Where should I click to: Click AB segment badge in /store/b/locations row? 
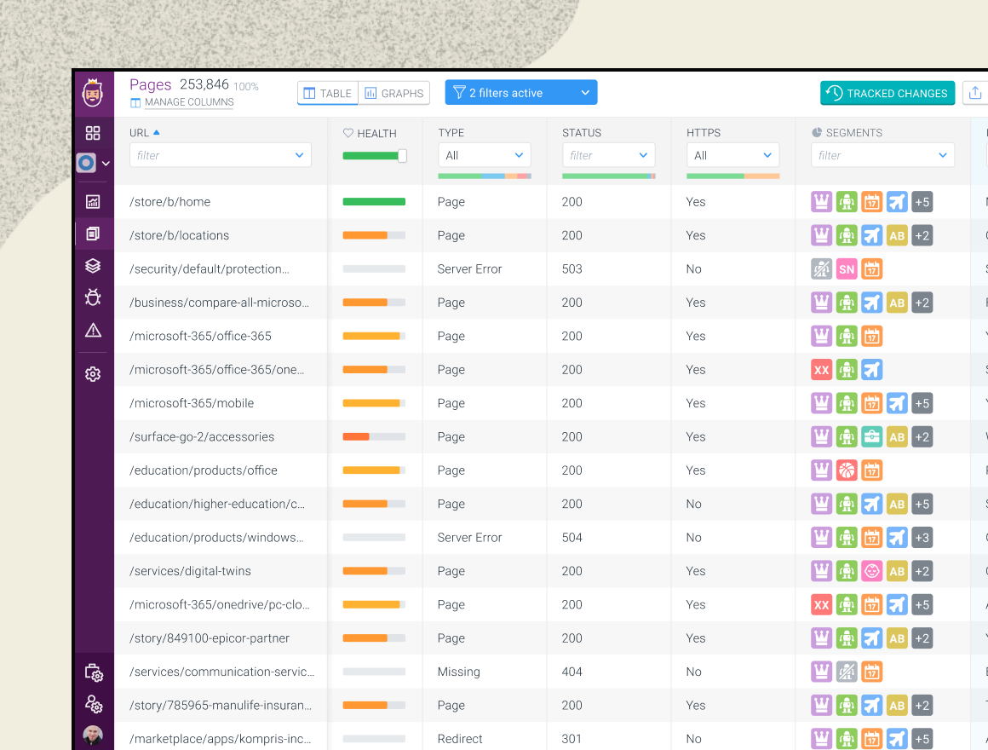[x=897, y=236]
